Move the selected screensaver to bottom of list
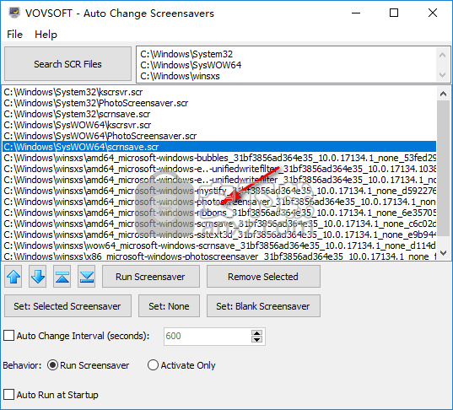 (x=86, y=277)
